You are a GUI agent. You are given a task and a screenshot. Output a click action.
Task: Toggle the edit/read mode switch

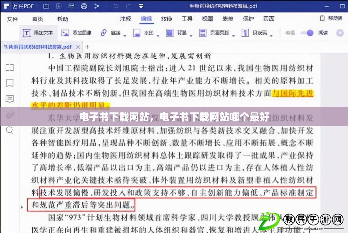click(307, 33)
